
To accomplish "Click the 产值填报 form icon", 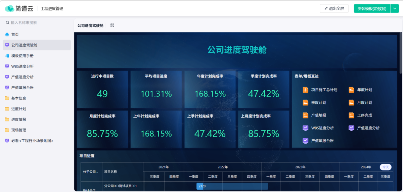I will 306,115.
